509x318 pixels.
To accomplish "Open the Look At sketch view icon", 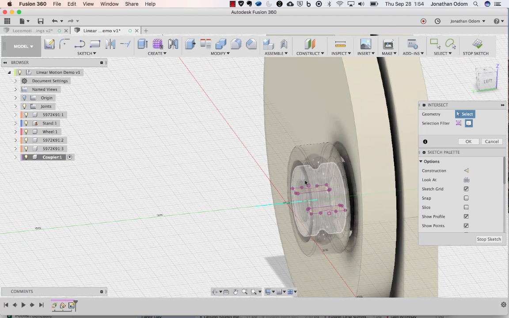I will click(x=466, y=180).
